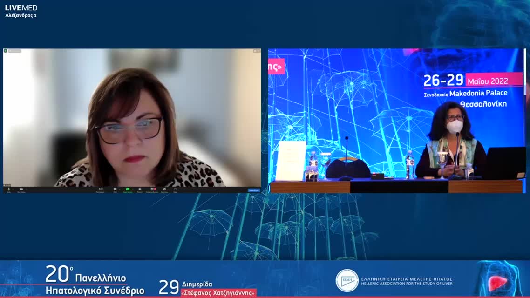This screenshot has width=530, height=298.
Task: Stop Video using the camera toggle
Action: [20, 190]
